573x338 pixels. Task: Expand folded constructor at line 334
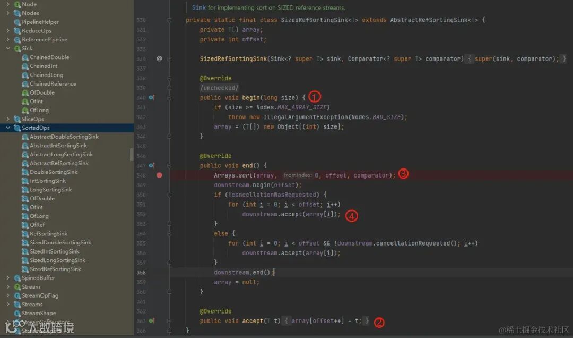pos(169,58)
